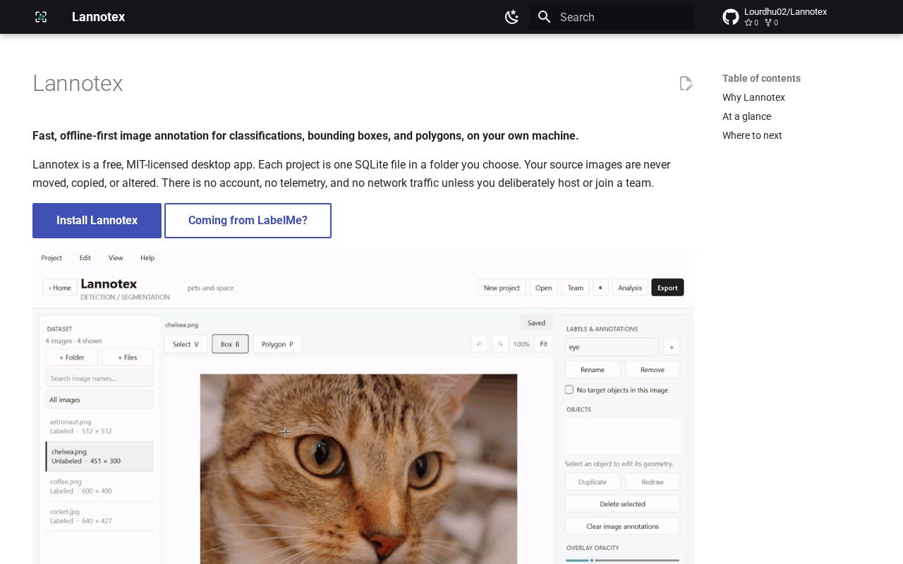Click the Analysis button in app
903x564 pixels.
630,288
